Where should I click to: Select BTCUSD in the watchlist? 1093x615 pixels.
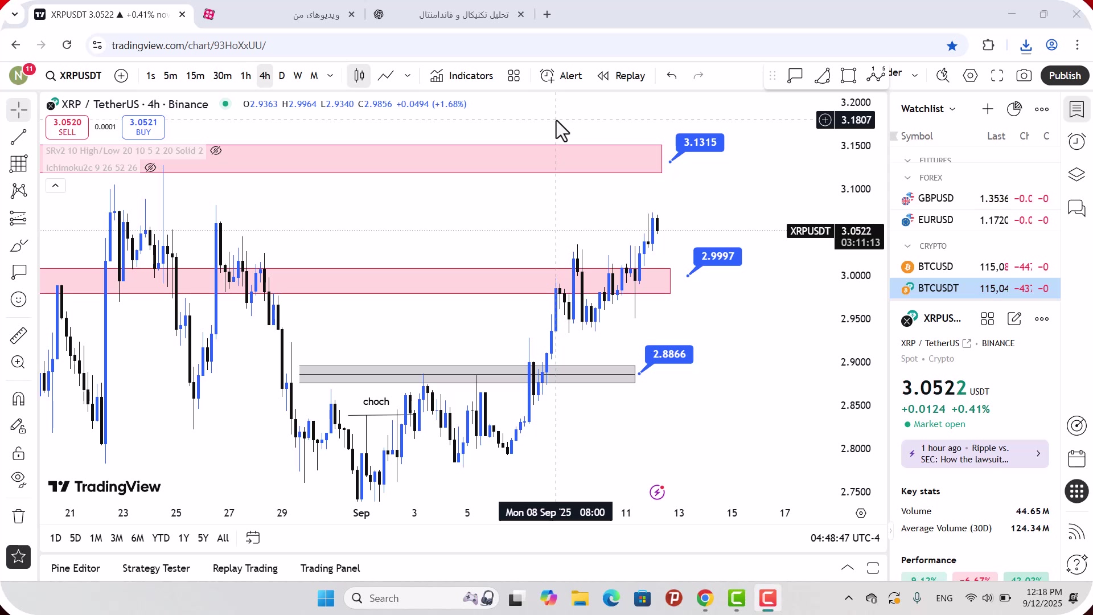click(975, 266)
